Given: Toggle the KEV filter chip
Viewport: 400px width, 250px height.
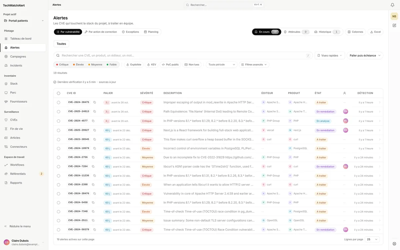Looking at the screenshot, I should [152, 65].
